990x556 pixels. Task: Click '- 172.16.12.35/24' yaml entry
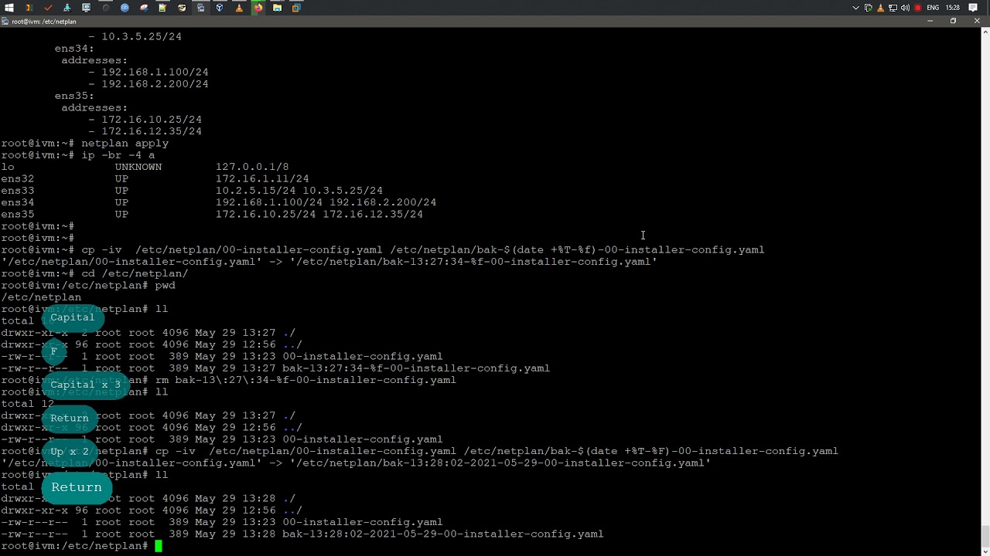click(145, 131)
